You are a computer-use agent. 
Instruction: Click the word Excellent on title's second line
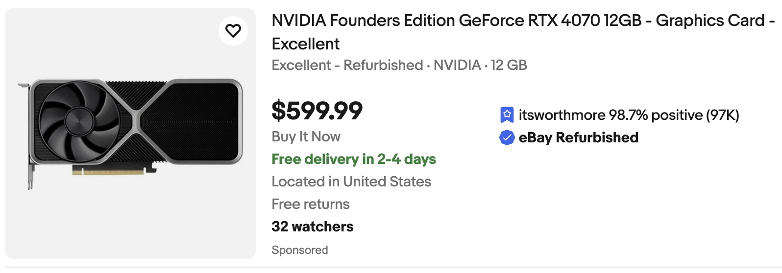(305, 44)
